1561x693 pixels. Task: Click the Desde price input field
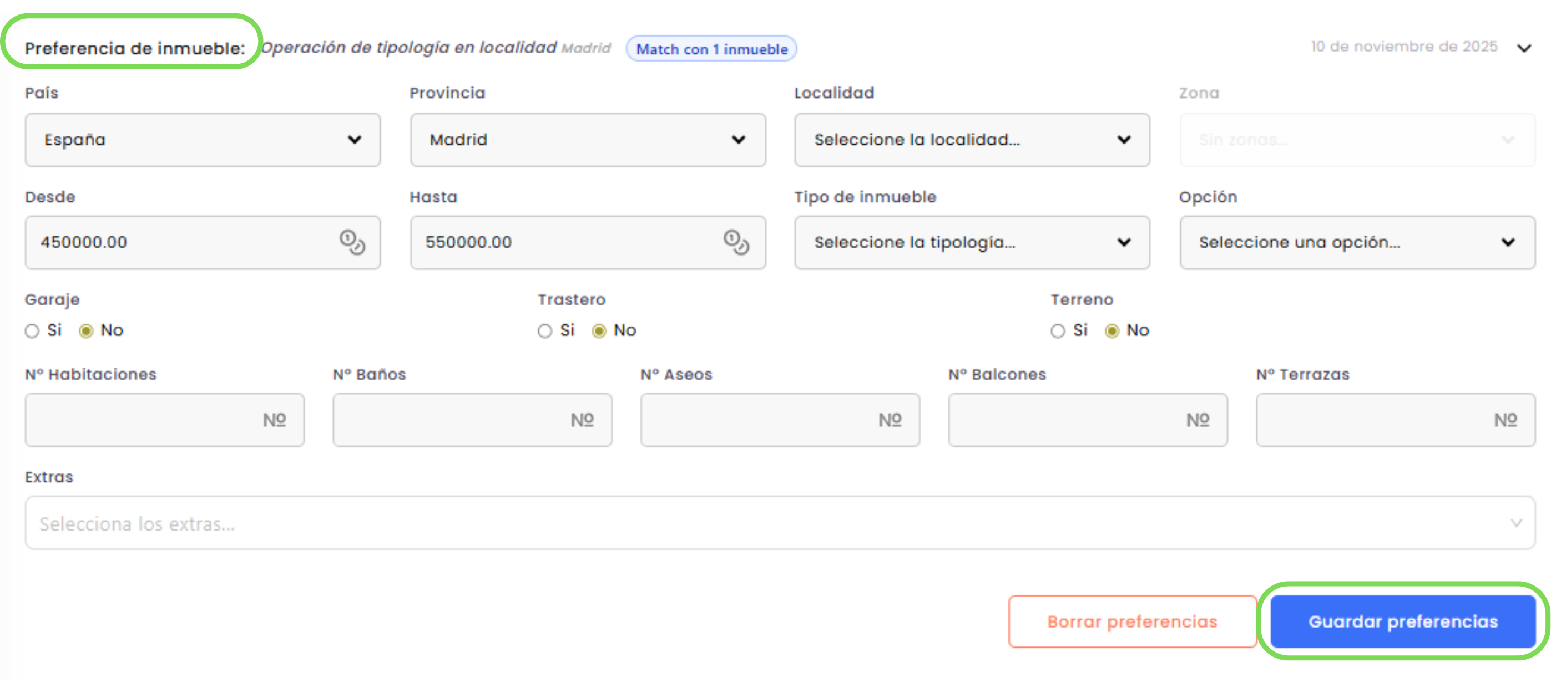pyautogui.click(x=203, y=243)
